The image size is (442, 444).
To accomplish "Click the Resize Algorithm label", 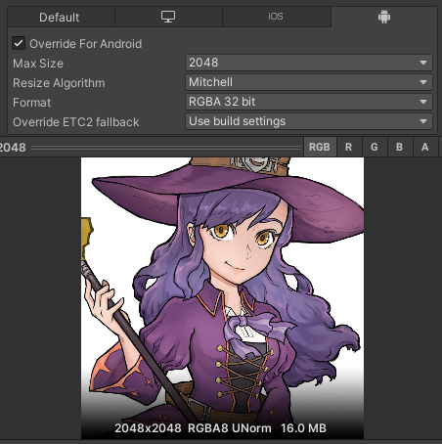I will (x=59, y=83).
